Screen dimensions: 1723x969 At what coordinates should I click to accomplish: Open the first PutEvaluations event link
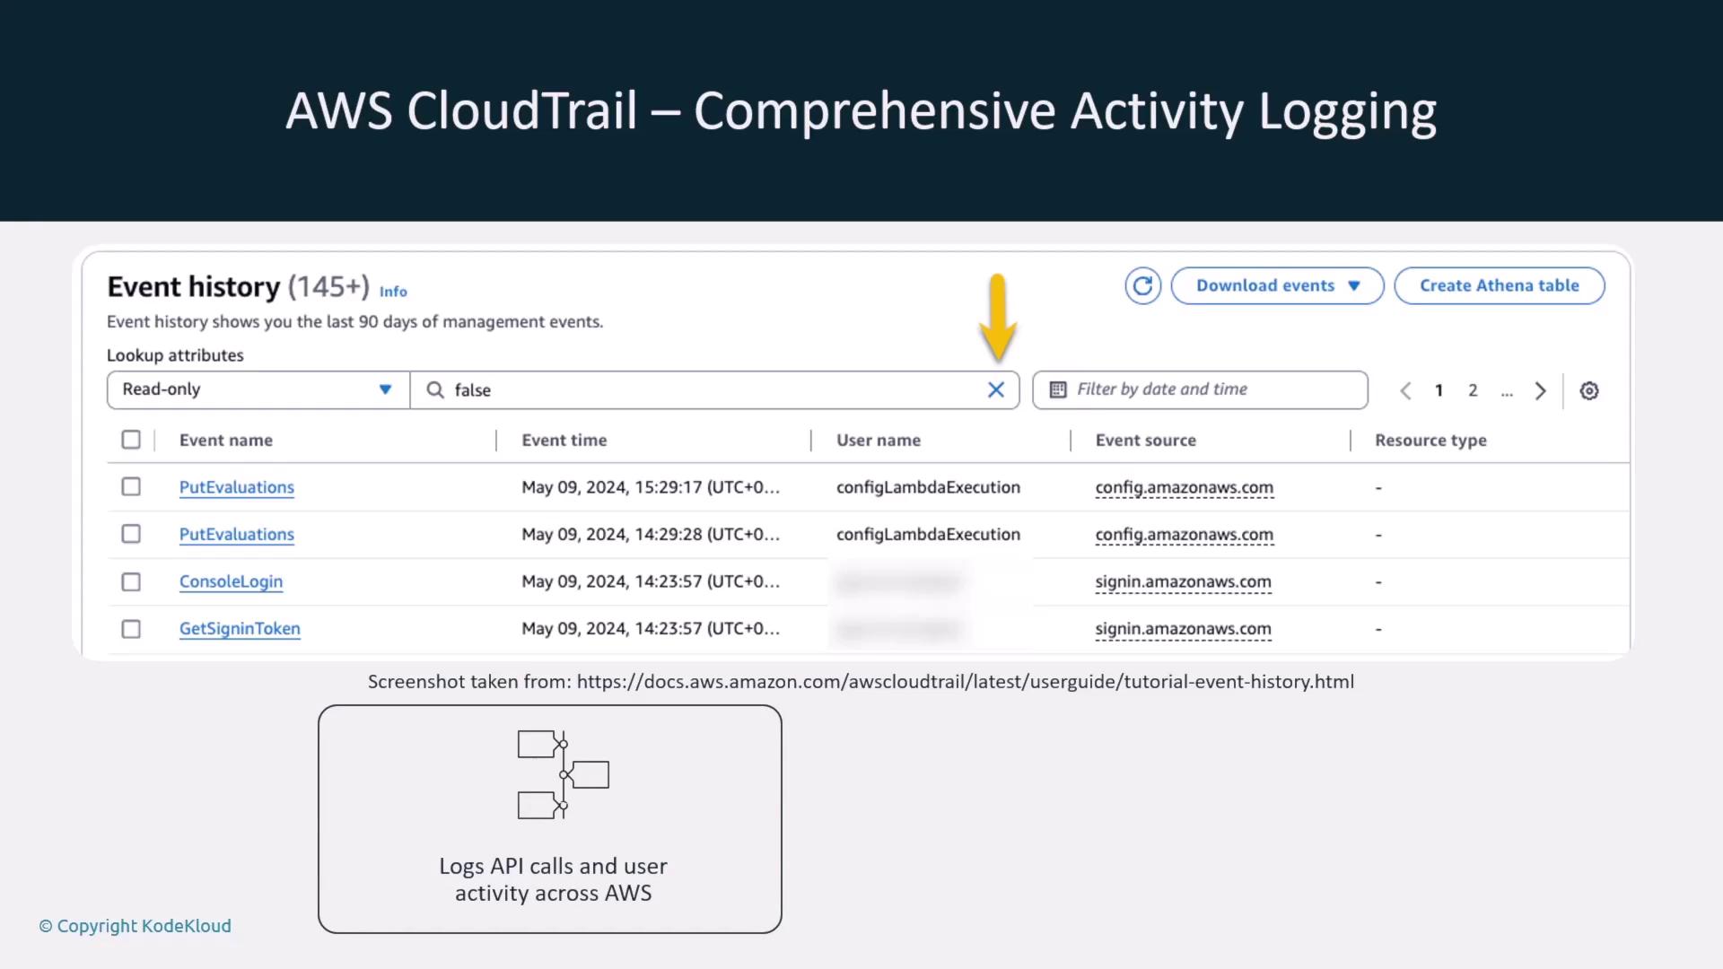[237, 487]
